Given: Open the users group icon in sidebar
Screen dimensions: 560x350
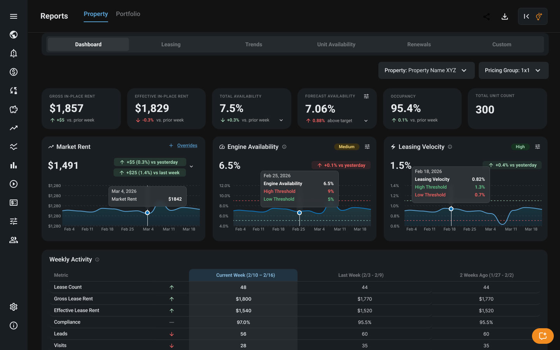Looking at the screenshot, I should tap(14, 240).
